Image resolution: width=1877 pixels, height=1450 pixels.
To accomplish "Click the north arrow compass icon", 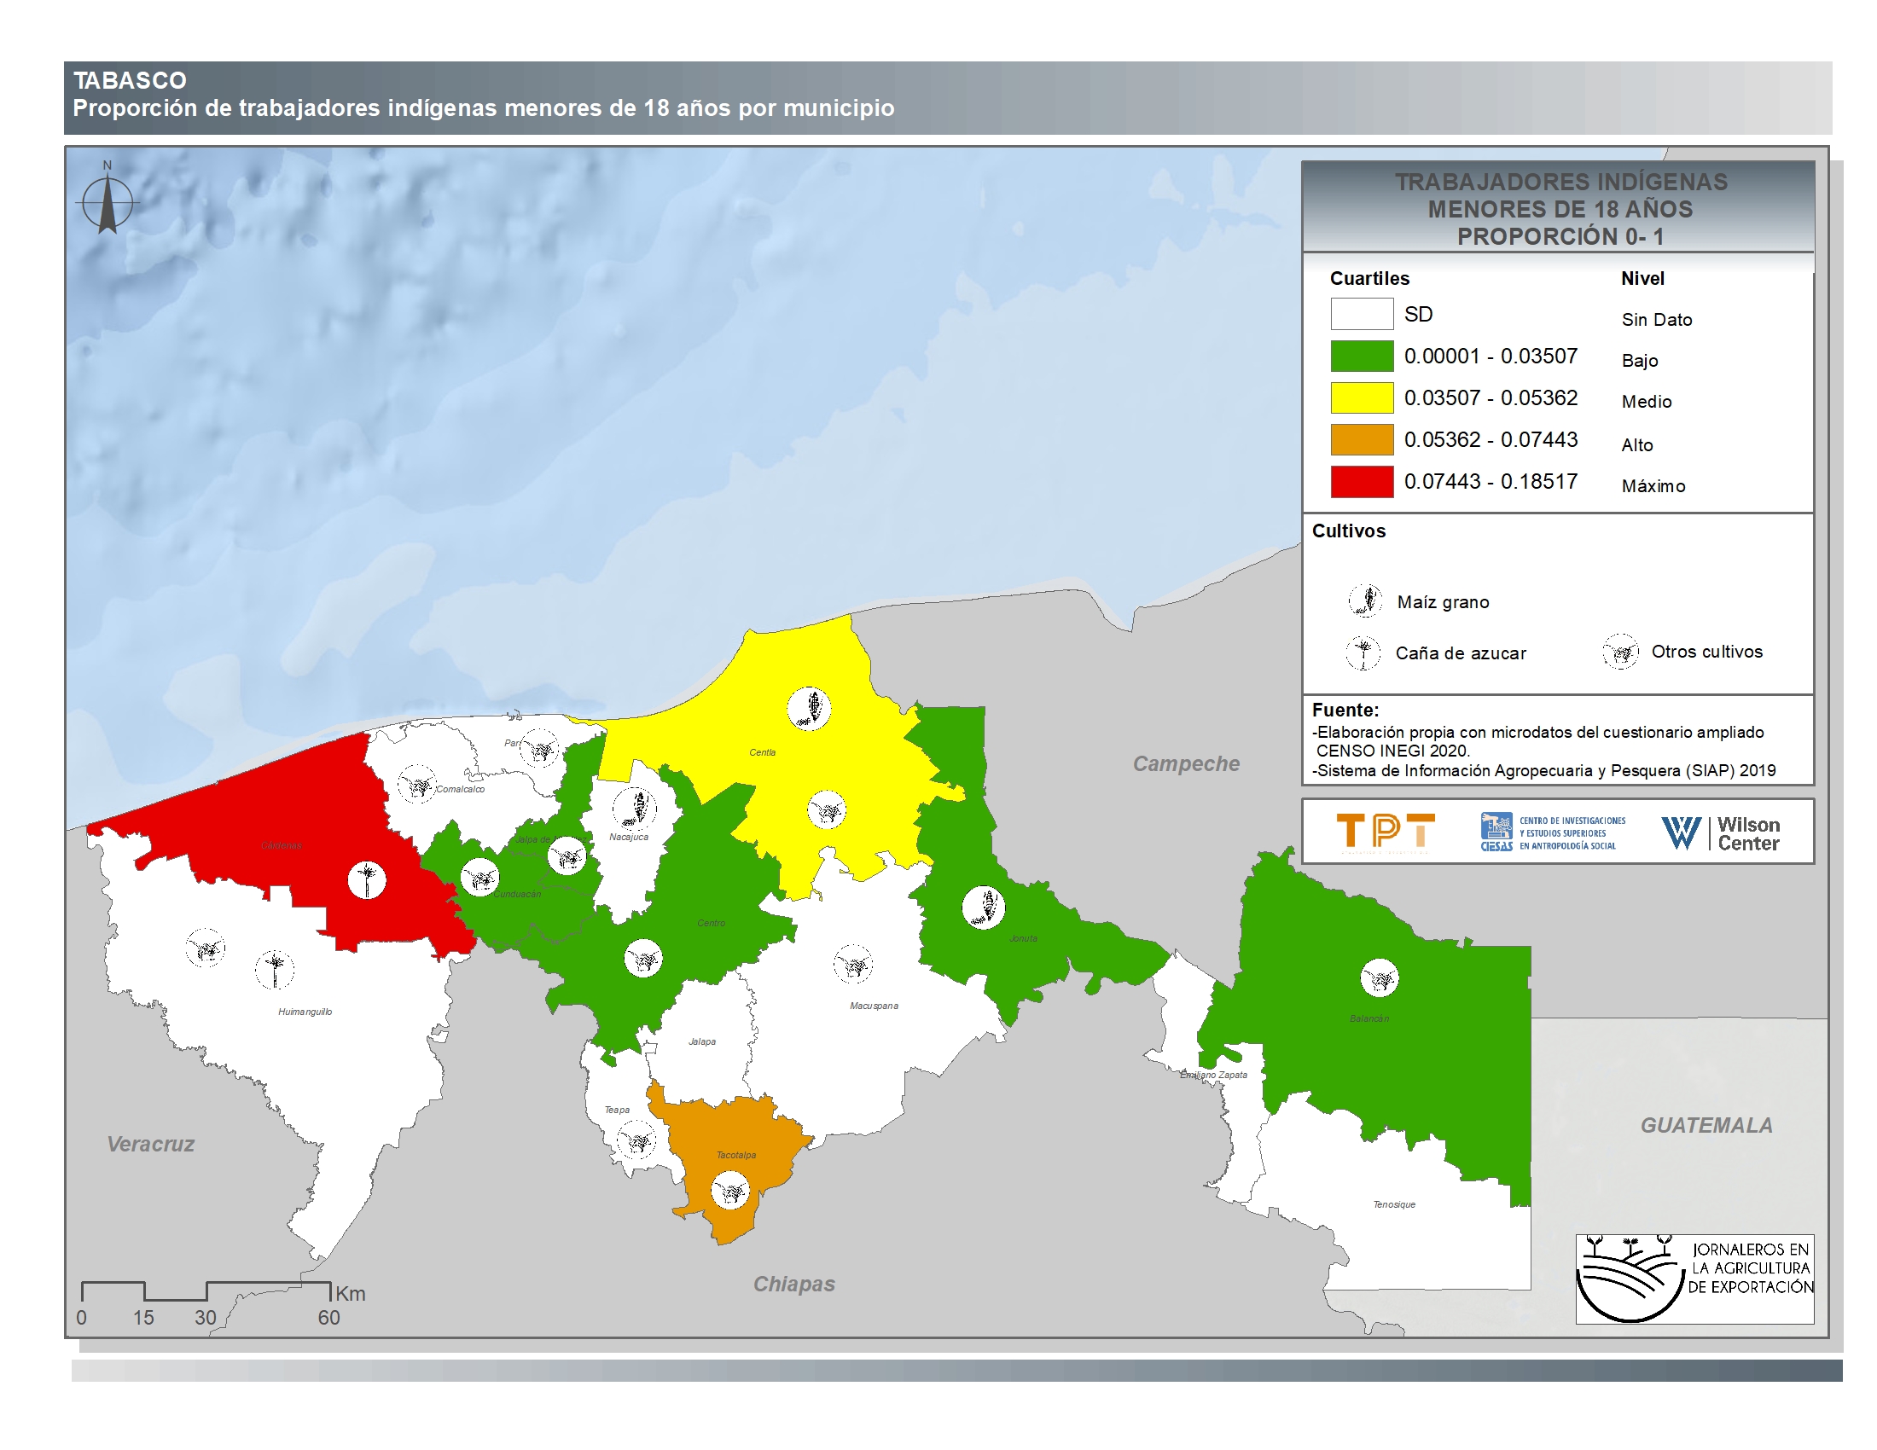I will tap(108, 204).
